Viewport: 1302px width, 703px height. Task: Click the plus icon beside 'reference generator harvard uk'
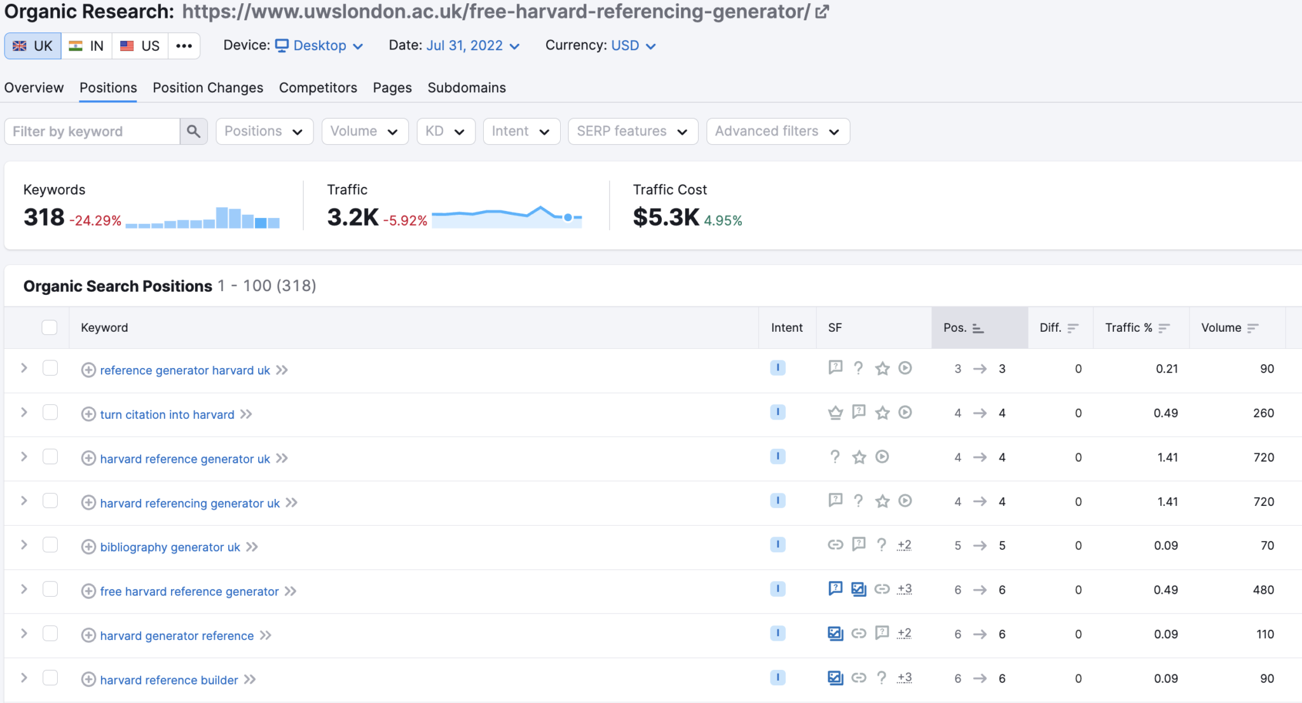pos(88,370)
